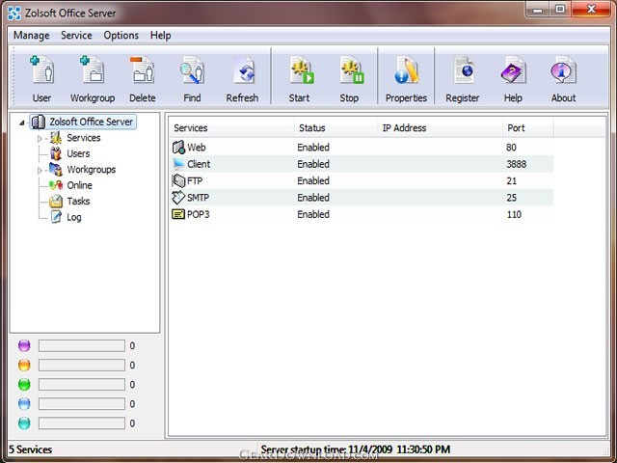Click port value 3888

pyautogui.click(x=517, y=164)
